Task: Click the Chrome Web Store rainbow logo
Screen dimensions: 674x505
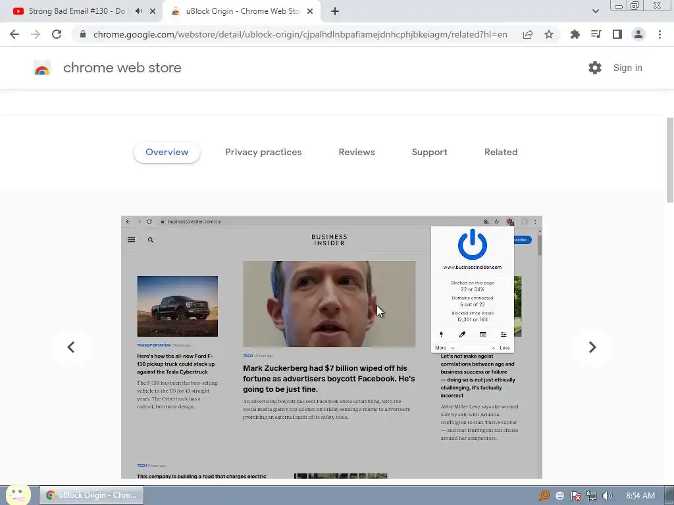Action: 42,68
